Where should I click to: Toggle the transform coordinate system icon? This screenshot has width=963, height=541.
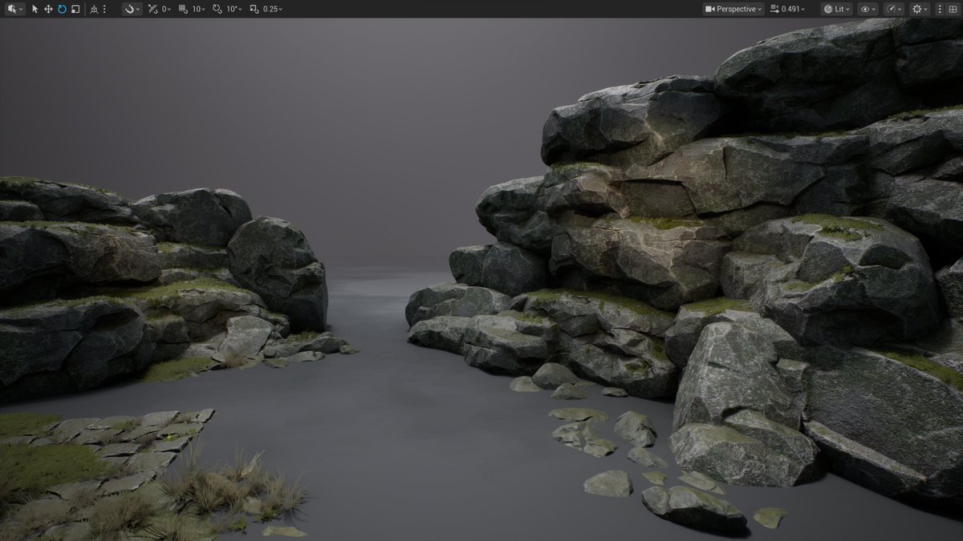pyautogui.click(x=94, y=10)
